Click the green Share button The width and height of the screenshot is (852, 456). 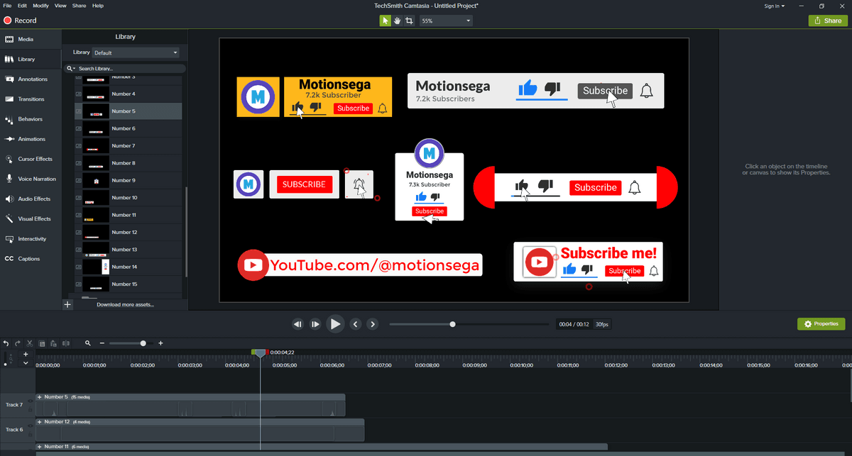coord(827,21)
